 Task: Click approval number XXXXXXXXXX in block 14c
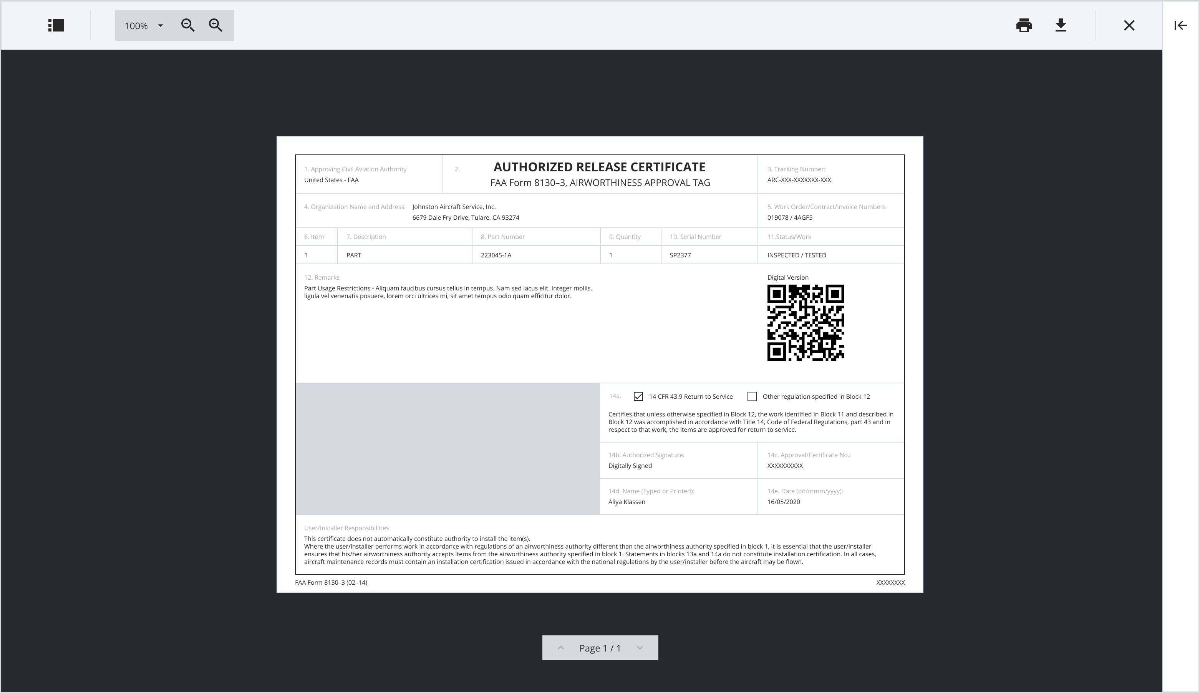click(785, 466)
